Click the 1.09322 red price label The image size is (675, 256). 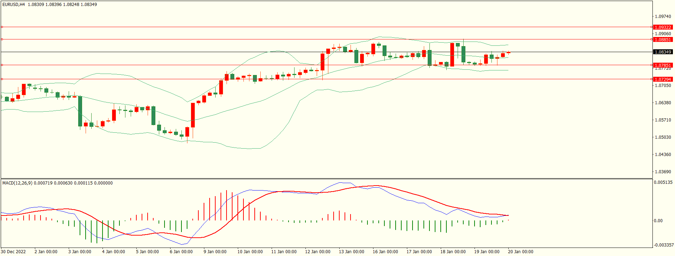tap(663, 27)
